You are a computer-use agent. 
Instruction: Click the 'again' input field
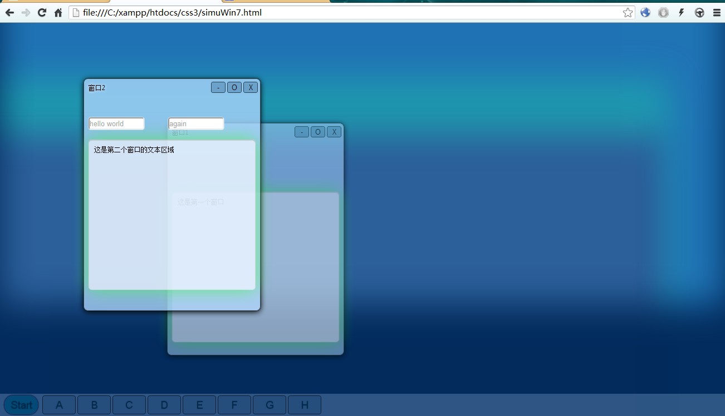click(196, 123)
